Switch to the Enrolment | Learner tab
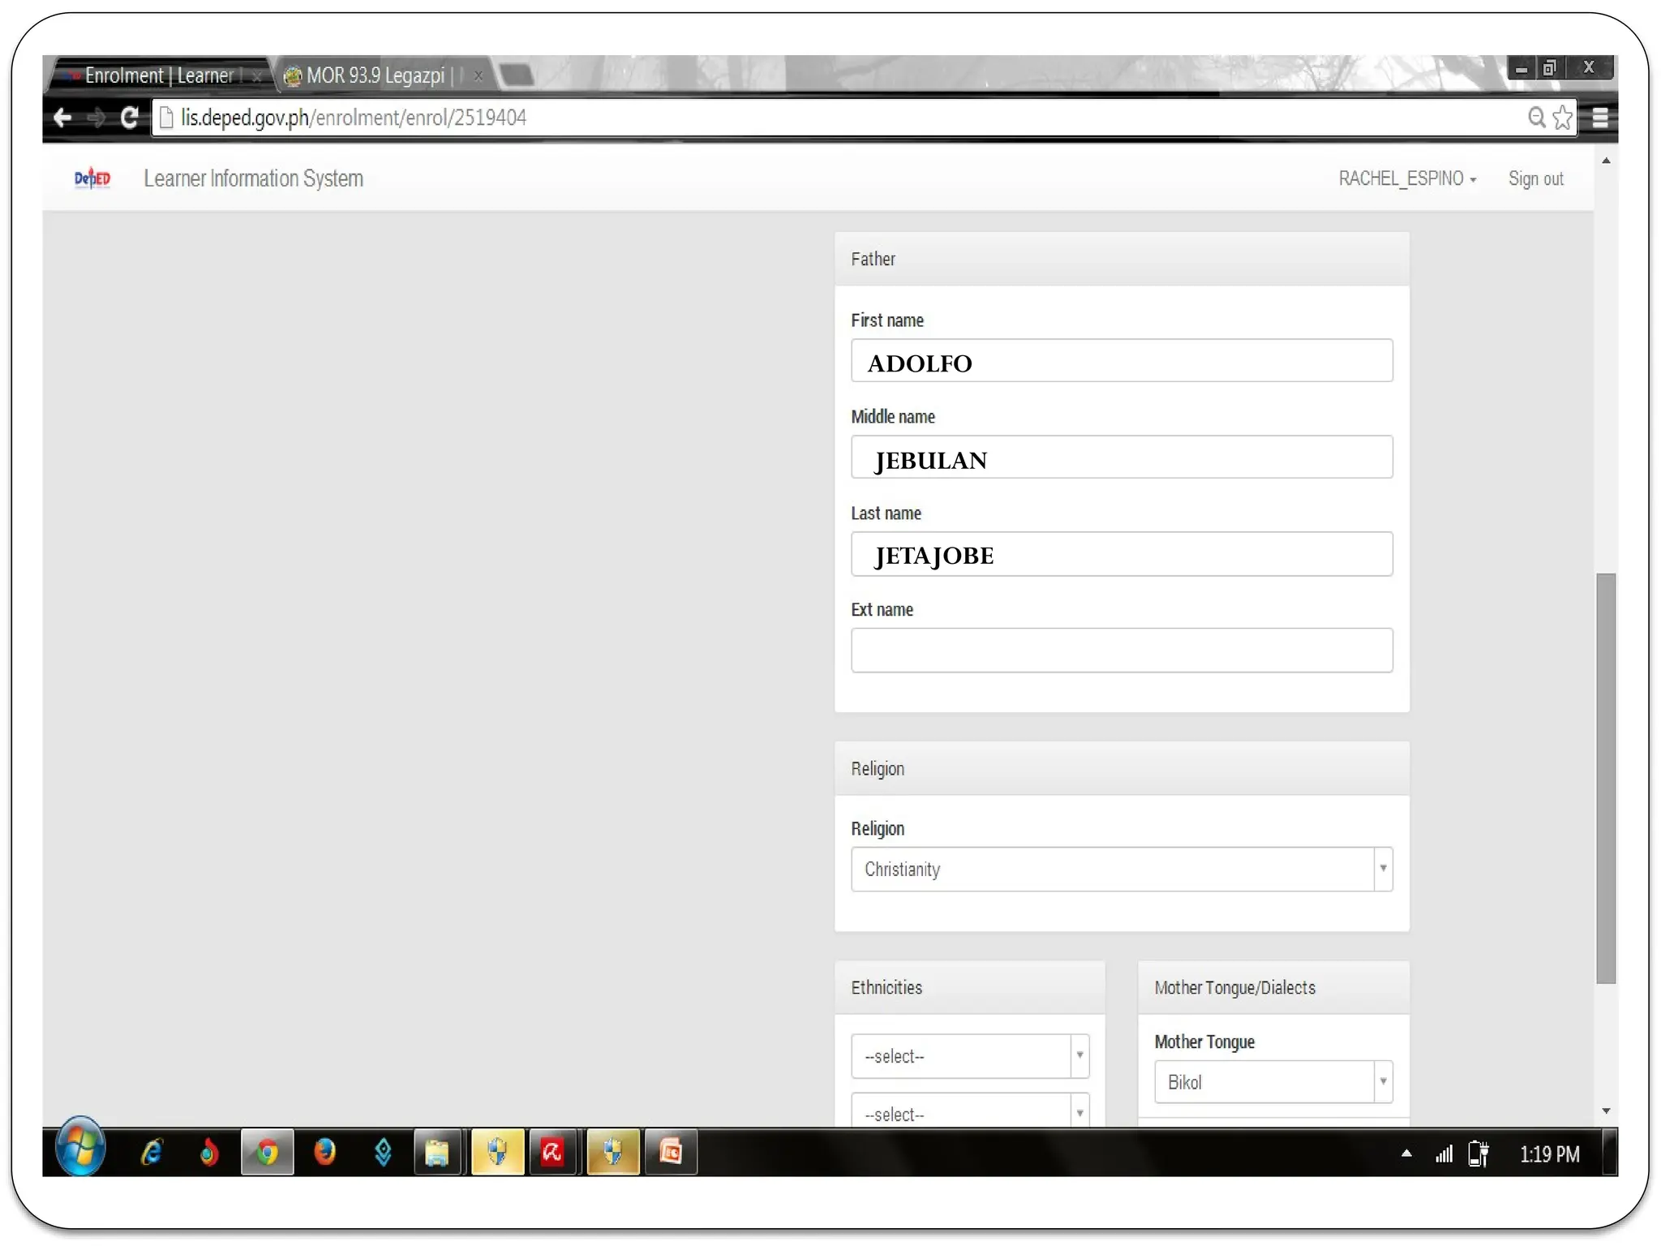1661x1246 pixels. pos(158,75)
